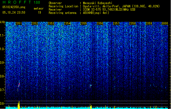
Task: Click the 1.0 kHz axis label
Action: click(x=2, y=49)
